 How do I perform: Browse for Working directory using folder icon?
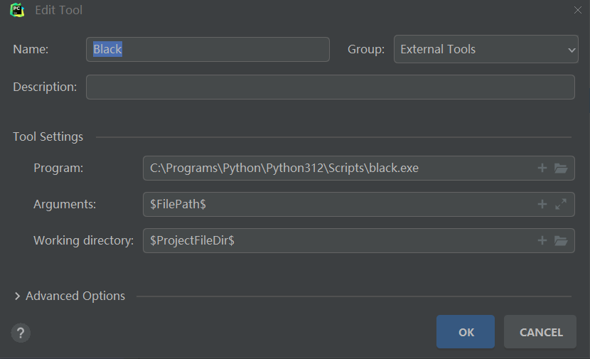(561, 241)
